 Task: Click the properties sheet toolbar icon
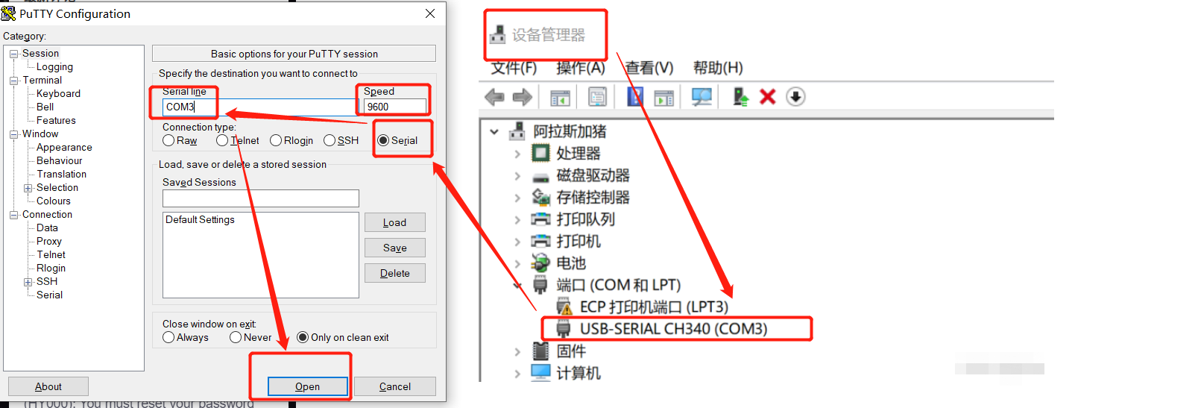[597, 97]
